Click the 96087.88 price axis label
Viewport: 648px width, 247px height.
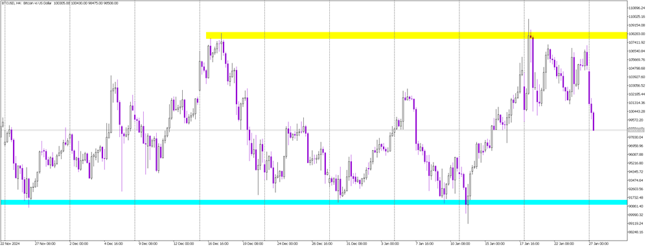point(636,155)
